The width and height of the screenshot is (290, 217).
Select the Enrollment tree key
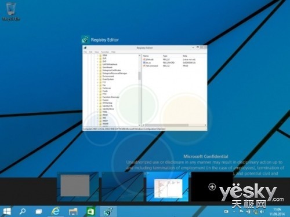click(x=107, y=67)
